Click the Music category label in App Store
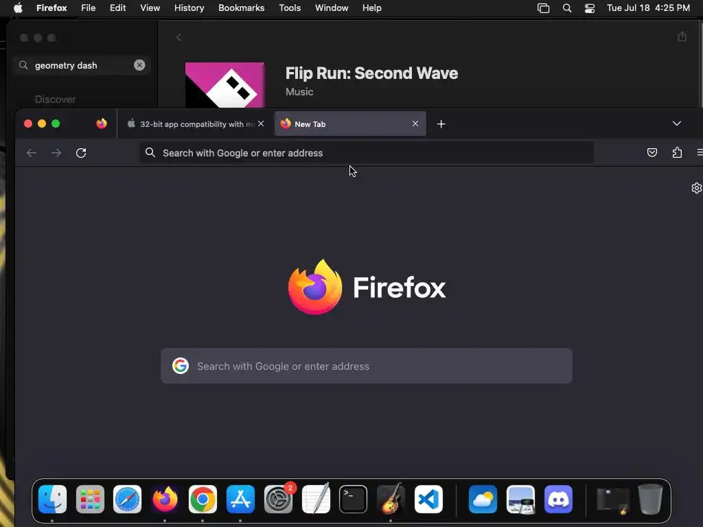 click(x=299, y=92)
